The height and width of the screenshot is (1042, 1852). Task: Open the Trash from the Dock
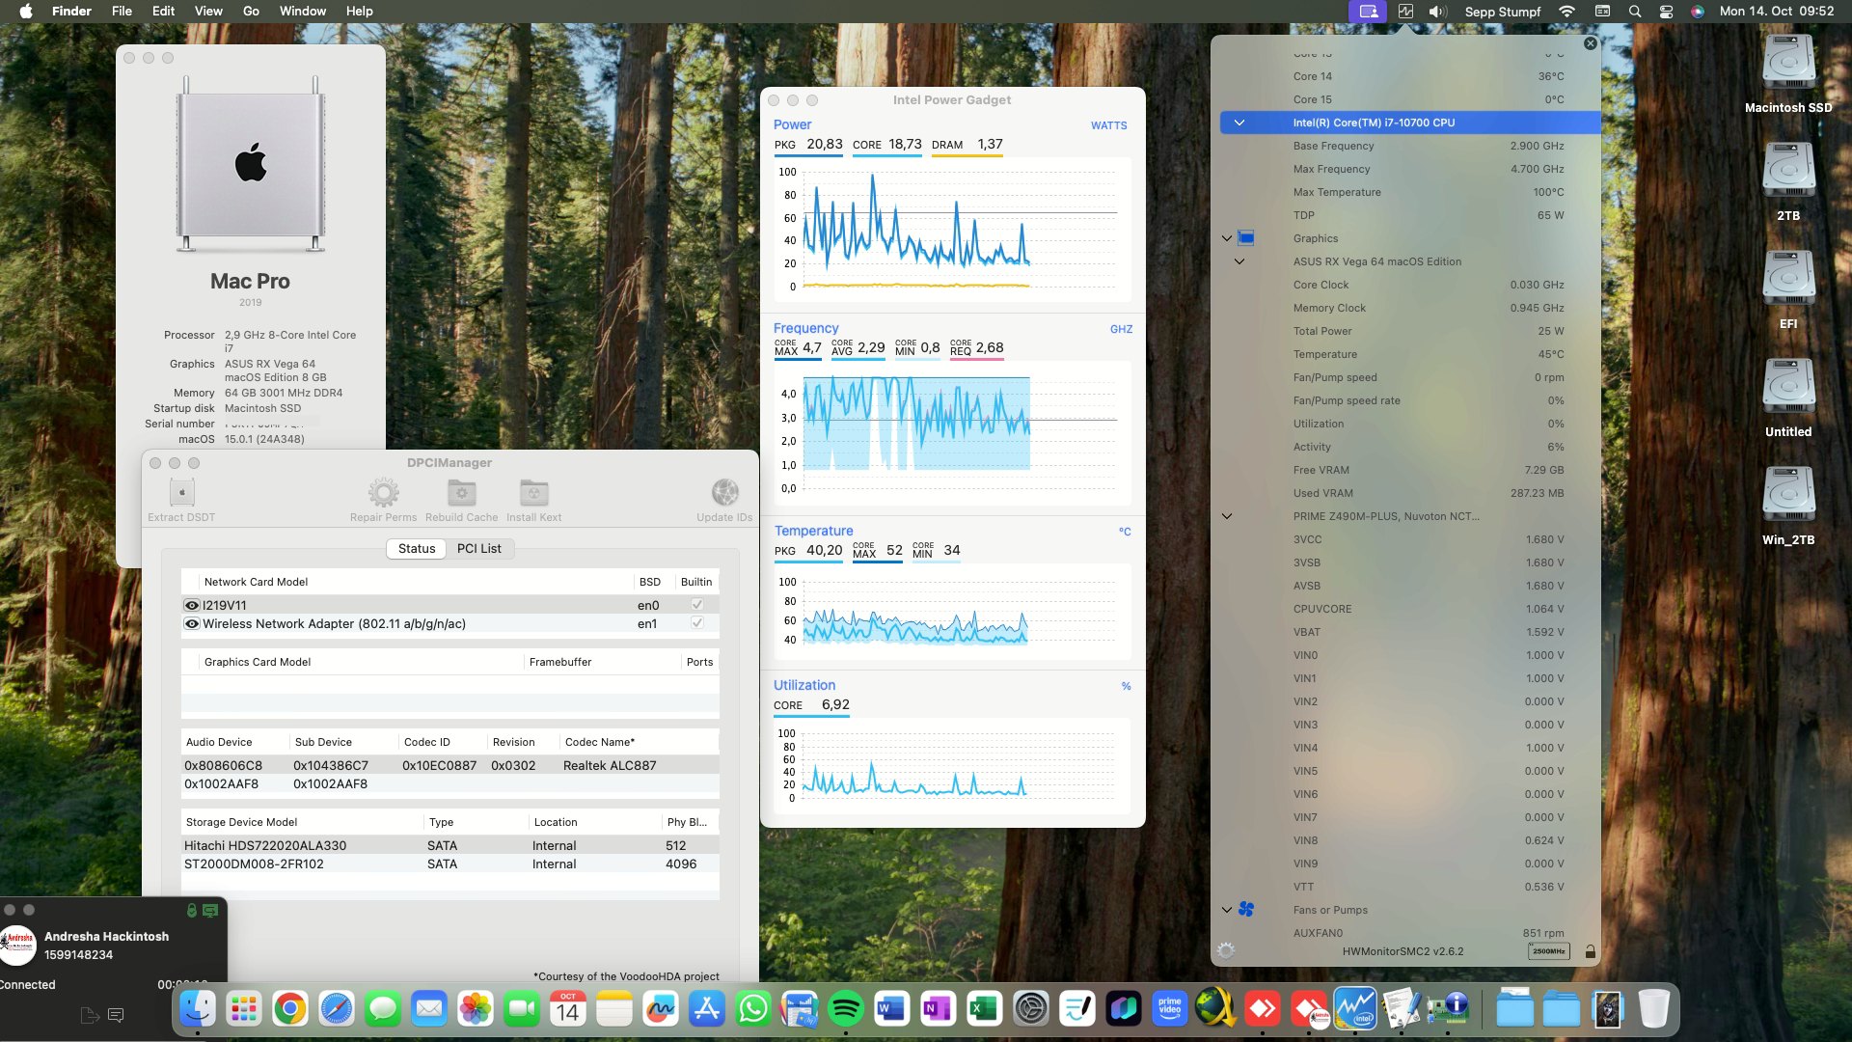click(1656, 1009)
